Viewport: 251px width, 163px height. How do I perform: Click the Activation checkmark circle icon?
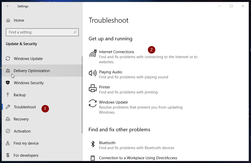click(8, 131)
